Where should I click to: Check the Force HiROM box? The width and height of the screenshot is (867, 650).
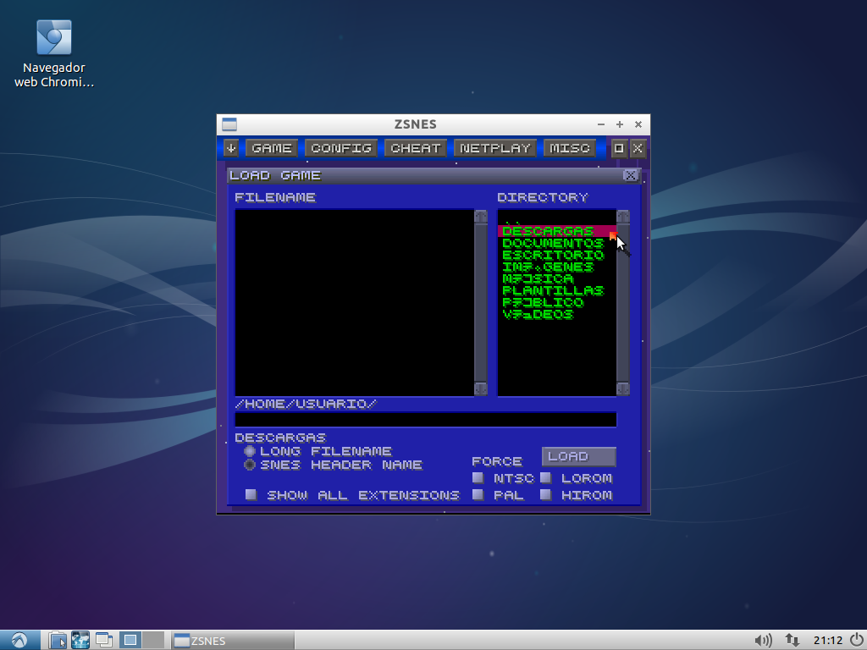(546, 494)
